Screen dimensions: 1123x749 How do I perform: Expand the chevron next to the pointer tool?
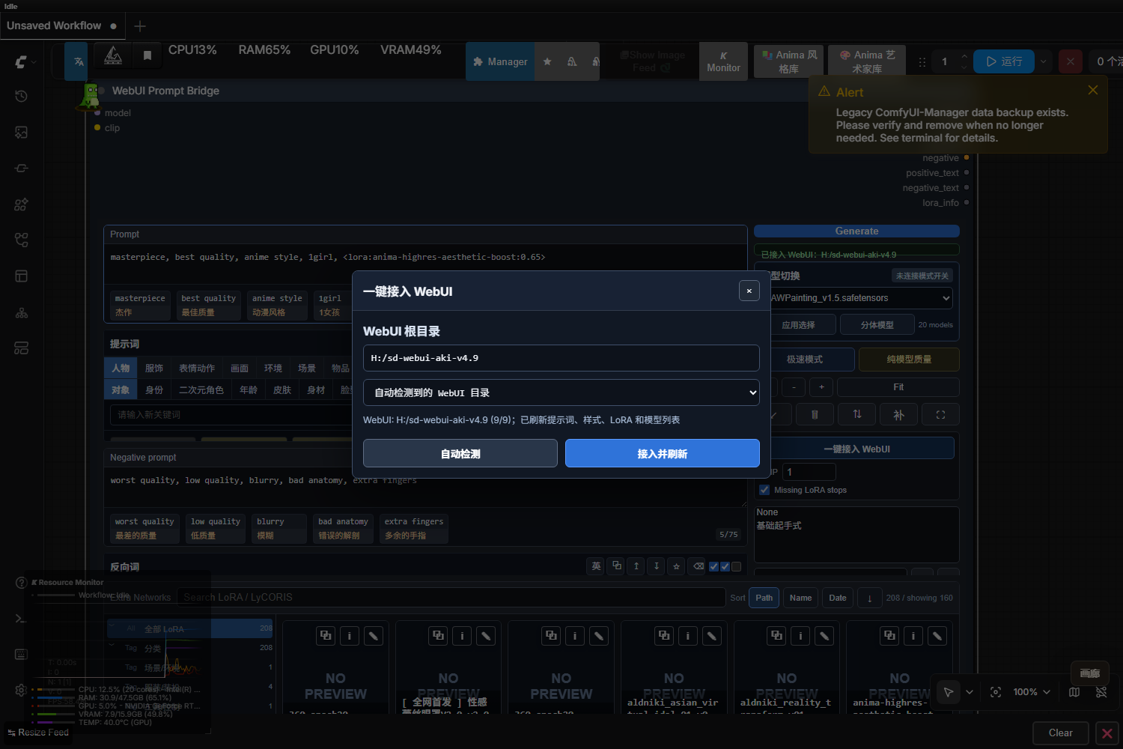click(970, 692)
